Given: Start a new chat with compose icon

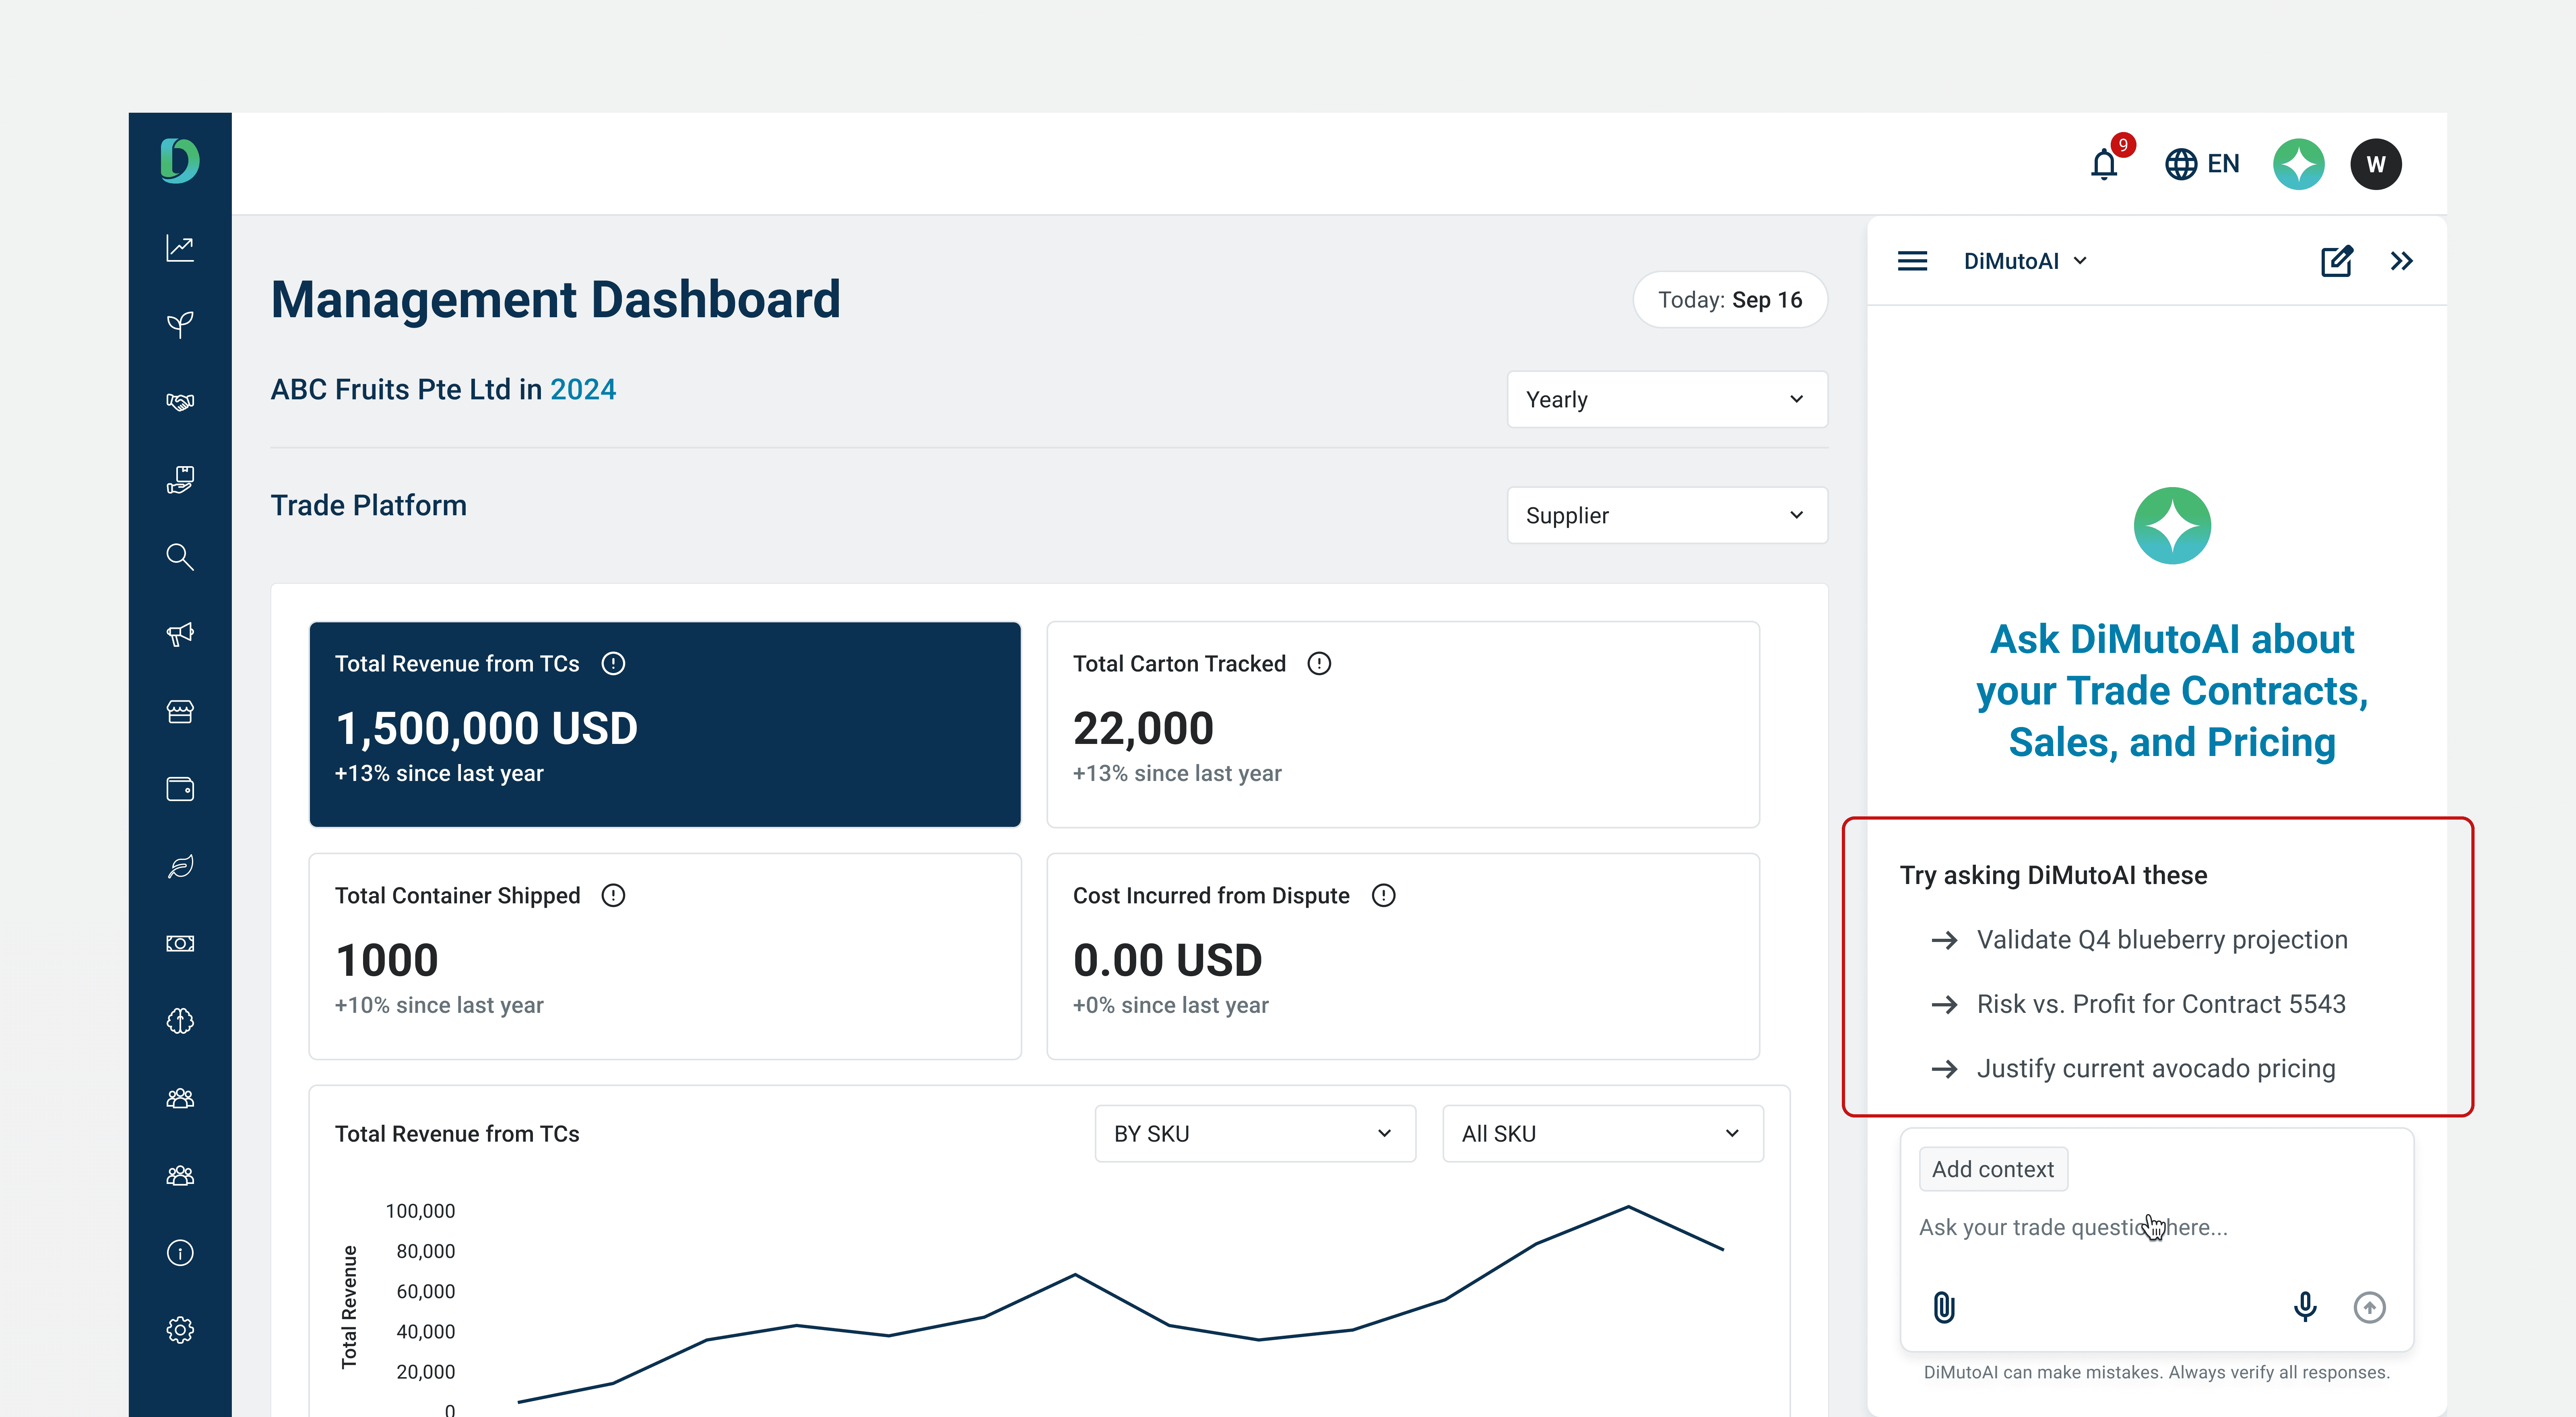Looking at the screenshot, I should pyautogui.click(x=2336, y=261).
